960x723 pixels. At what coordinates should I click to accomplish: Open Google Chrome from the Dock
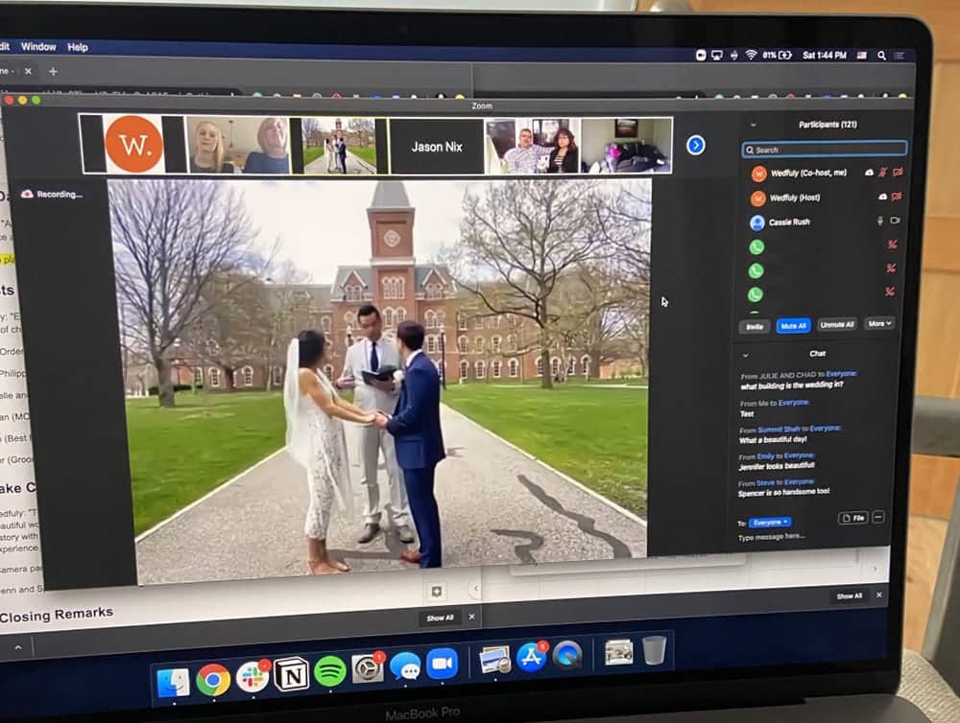[x=213, y=680]
